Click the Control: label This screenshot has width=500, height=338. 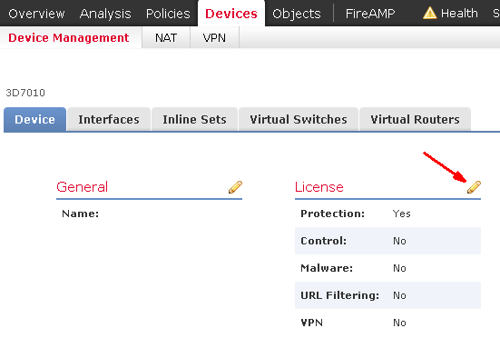click(323, 241)
